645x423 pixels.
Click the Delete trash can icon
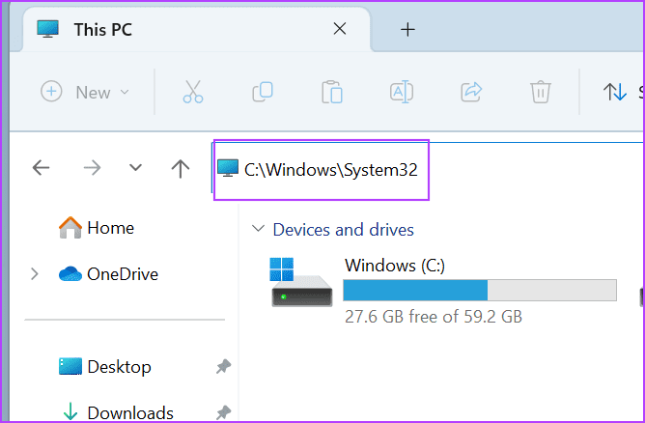click(x=540, y=92)
